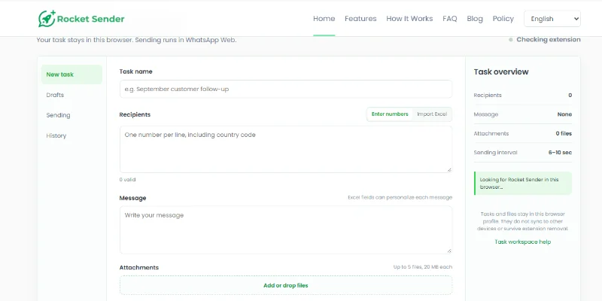Image resolution: width=602 pixels, height=301 pixels.
Task: Switch to the Drafts tab
Action: (71, 95)
